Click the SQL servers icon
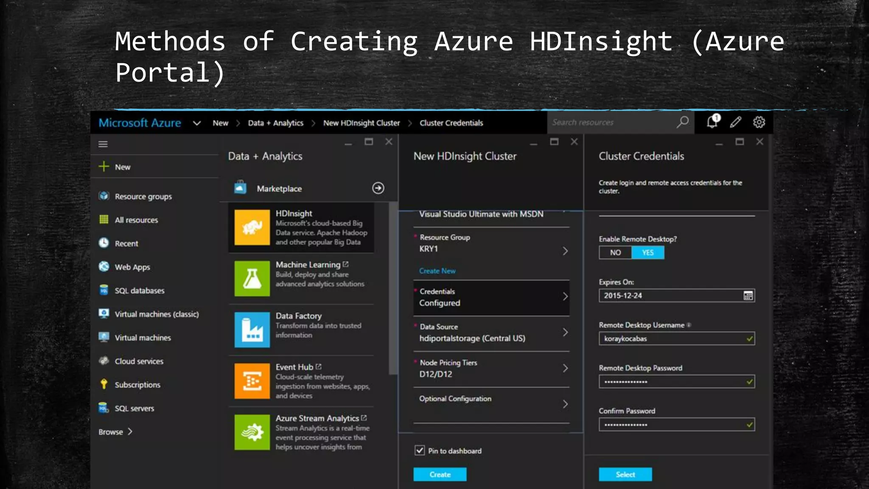869x489 pixels. [104, 407]
